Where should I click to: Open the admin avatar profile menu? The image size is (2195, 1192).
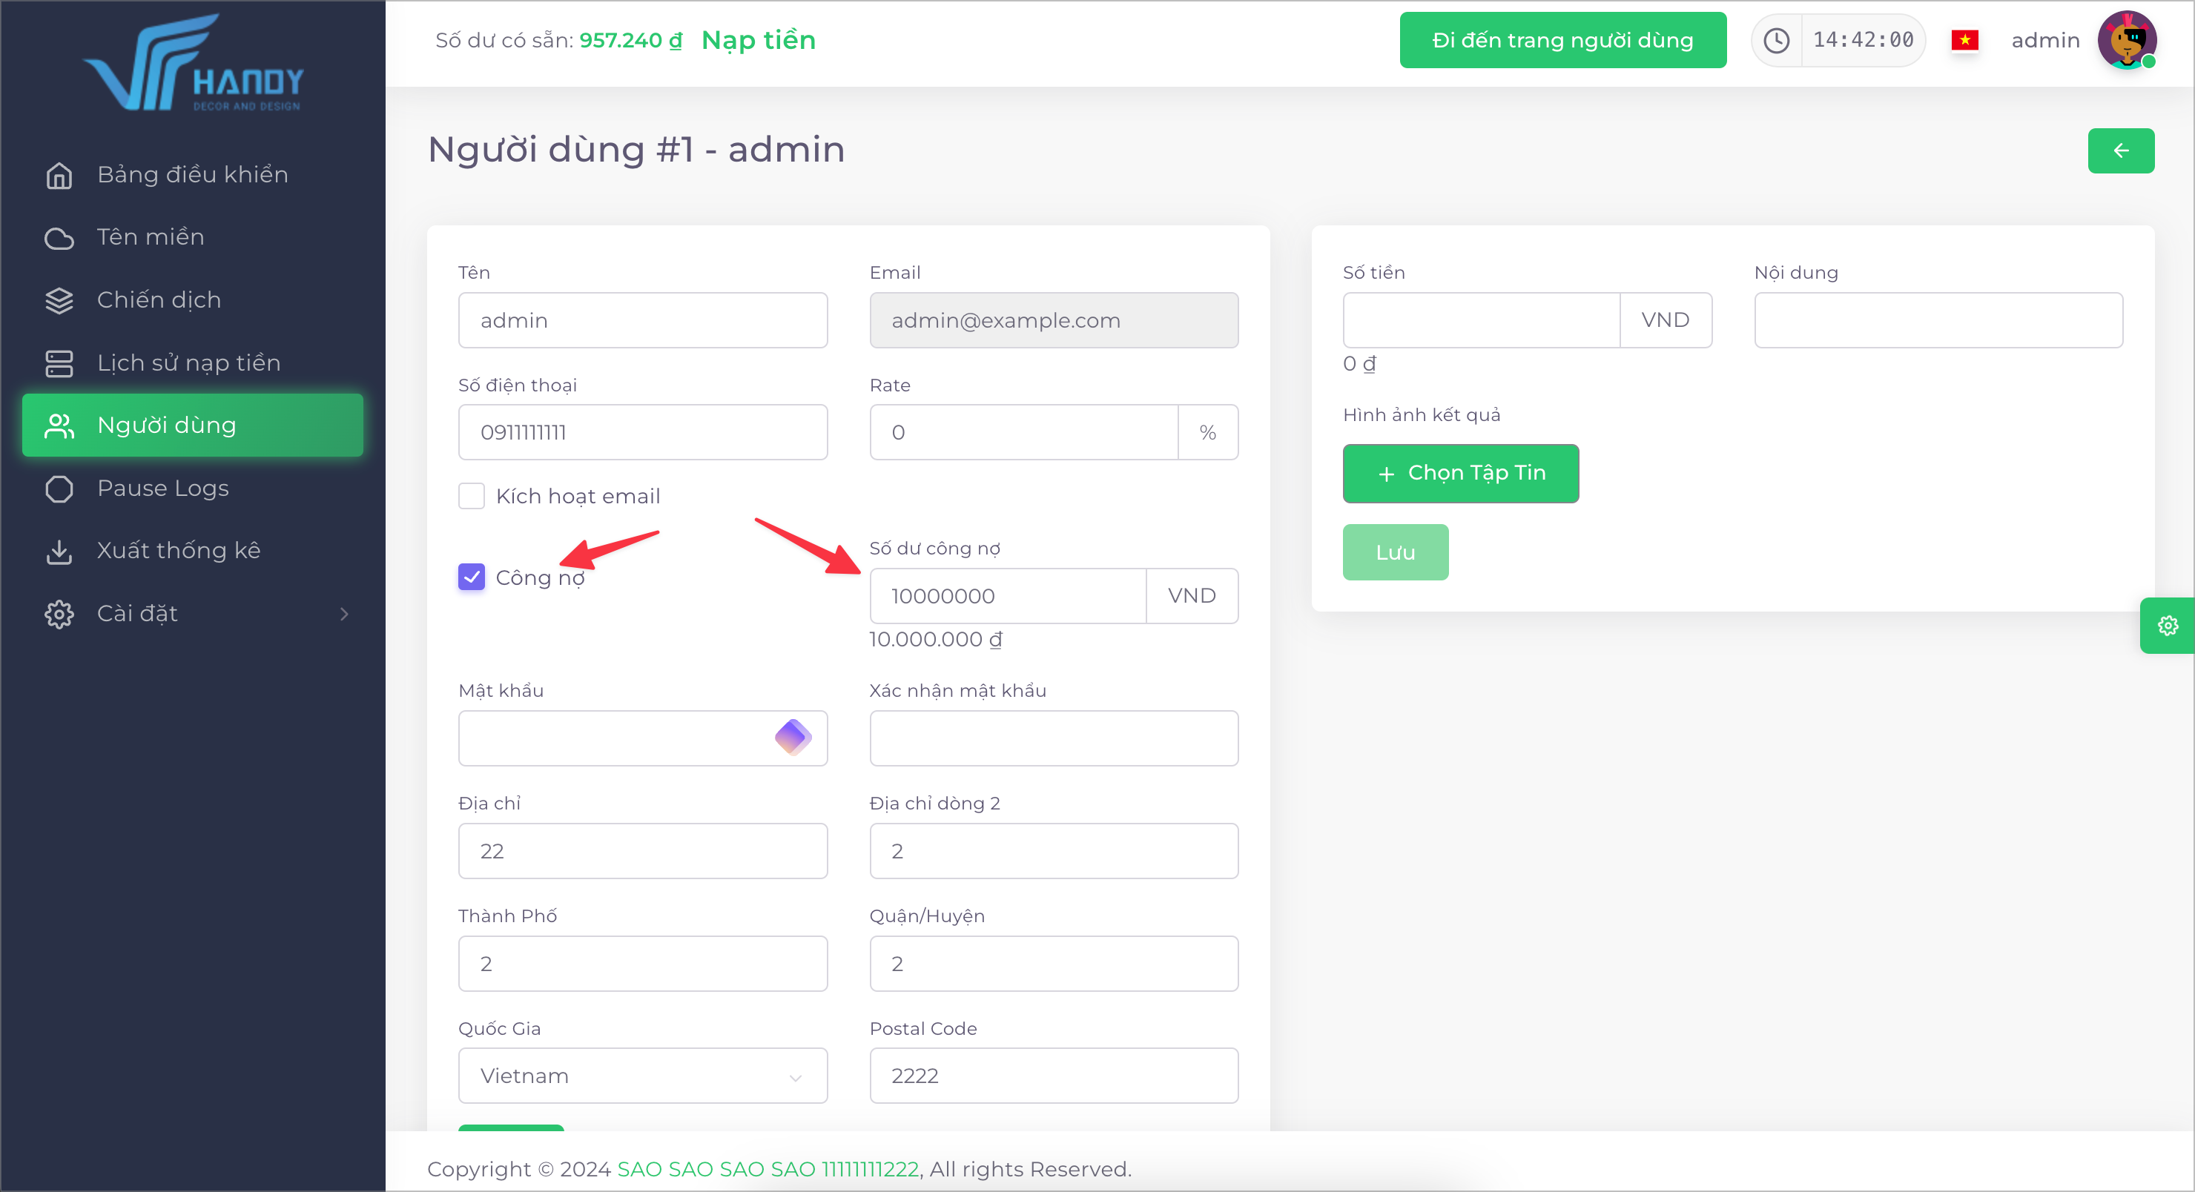2127,40
